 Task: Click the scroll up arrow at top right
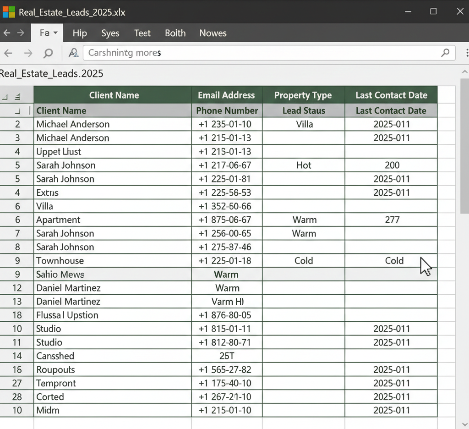point(464,71)
